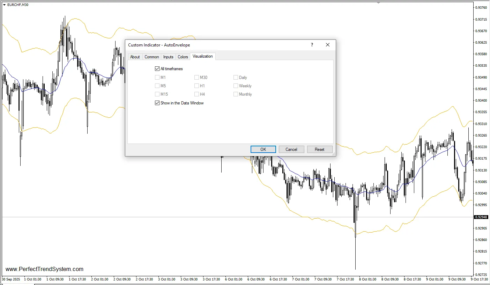This screenshot has width=490, height=285.
Task: Click the chart shift marker at chart top
Action: click(x=378, y=3)
